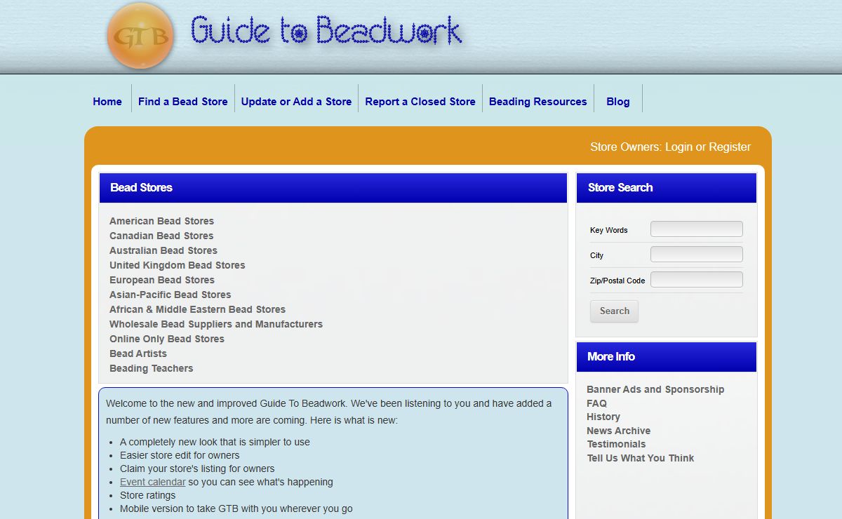This screenshot has height=519, width=842.
Task: Focus the Zip/Postal Code field
Action: click(697, 280)
